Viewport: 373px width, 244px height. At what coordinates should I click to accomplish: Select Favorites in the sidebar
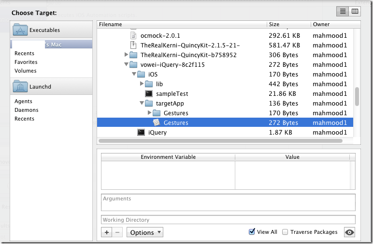26,62
